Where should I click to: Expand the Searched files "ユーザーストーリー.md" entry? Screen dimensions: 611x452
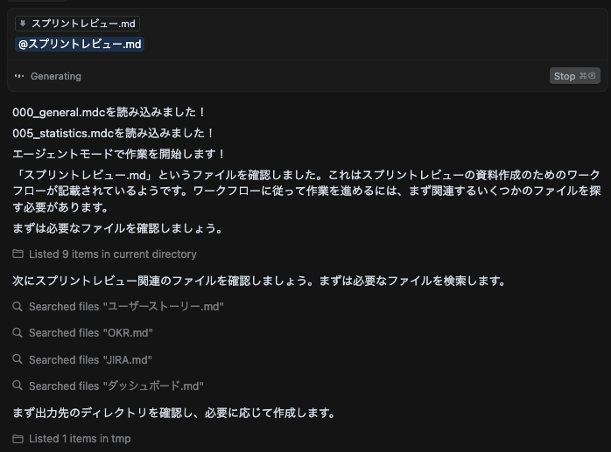point(126,307)
